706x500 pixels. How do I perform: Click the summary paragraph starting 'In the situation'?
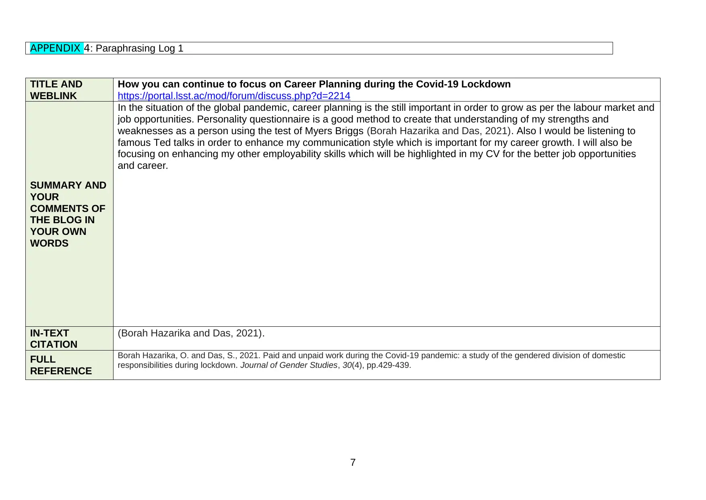pyautogui.click(x=386, y=137)
